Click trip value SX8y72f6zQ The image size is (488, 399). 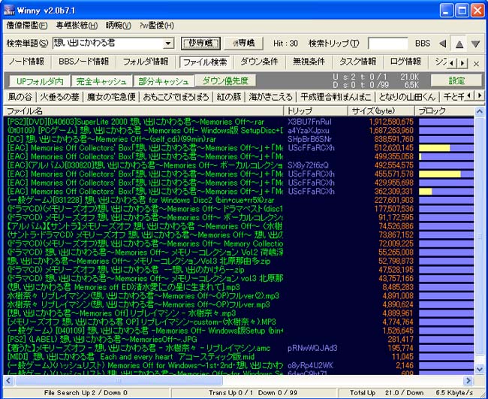tap(308, 165)
